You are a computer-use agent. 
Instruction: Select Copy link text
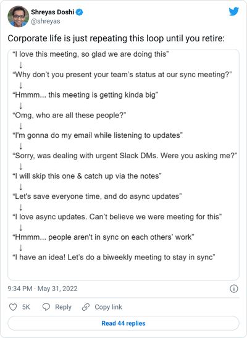[x=108, y=307]
